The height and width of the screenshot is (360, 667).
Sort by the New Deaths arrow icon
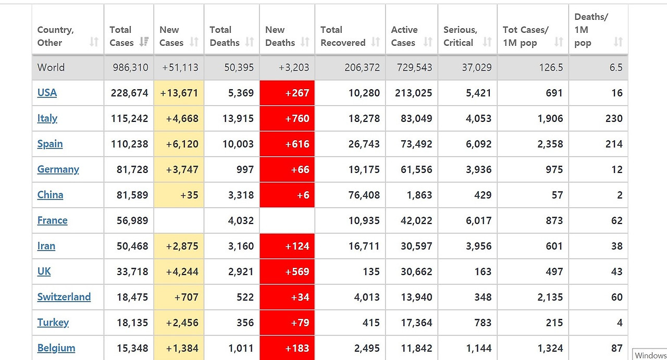tap(305, 42)
